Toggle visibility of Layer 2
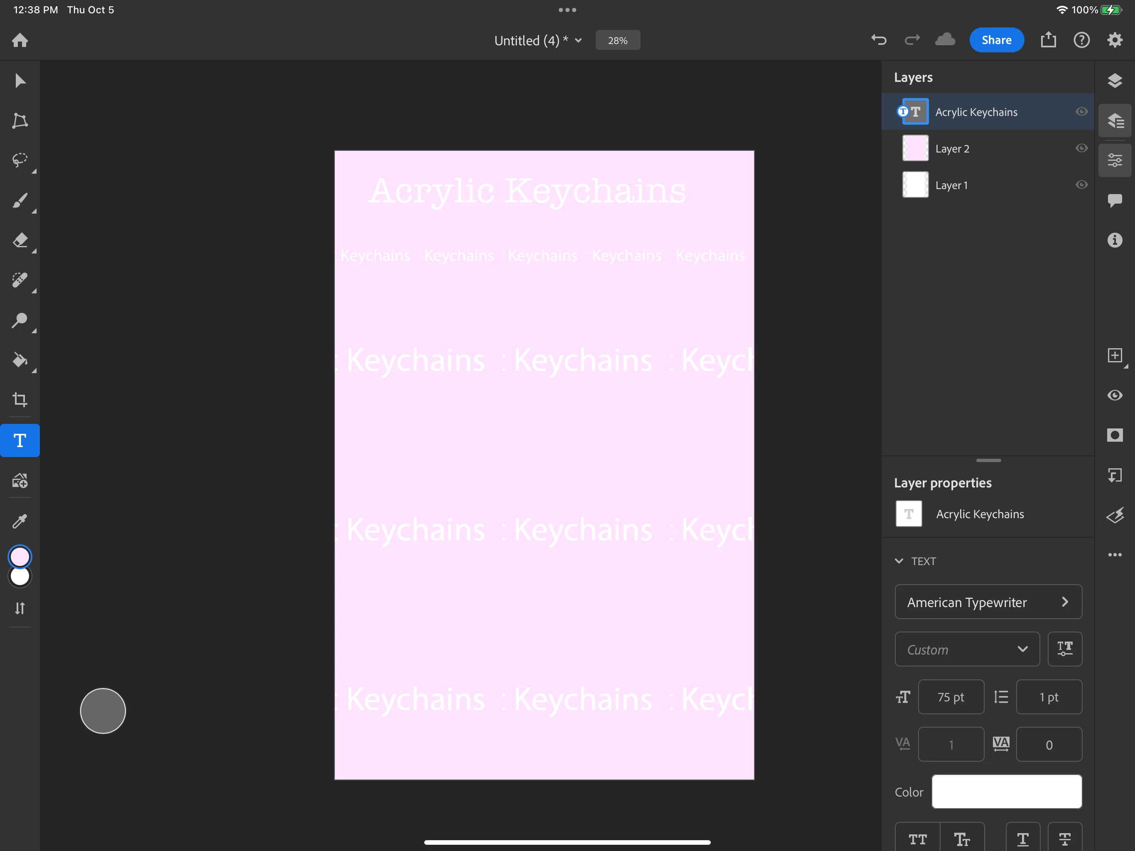This screenshot has height=851, width=1135. coord(1081,148)
